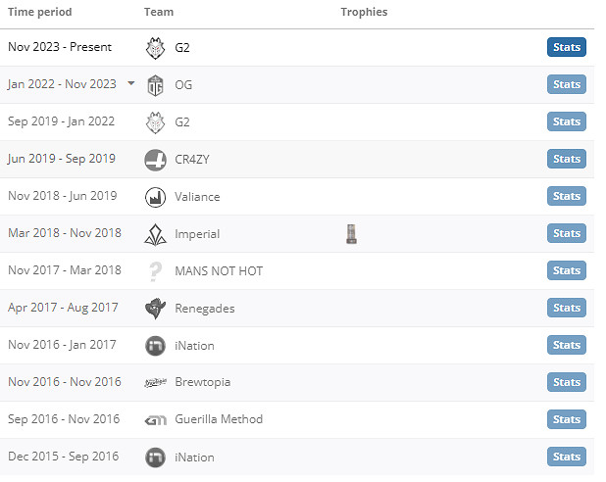Image resolution: width=606 pixels, height=482 pixels.
Task: Open Stats for MANS NOT HOT
Action: click(x=566, y=270)
